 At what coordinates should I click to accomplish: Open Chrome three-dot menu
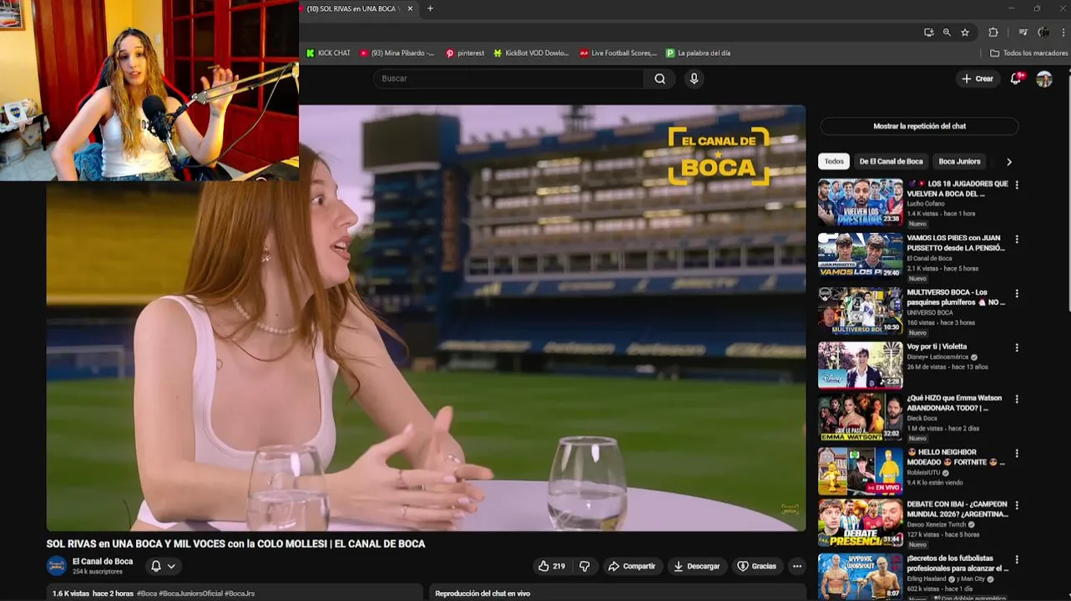(1064, 33)
